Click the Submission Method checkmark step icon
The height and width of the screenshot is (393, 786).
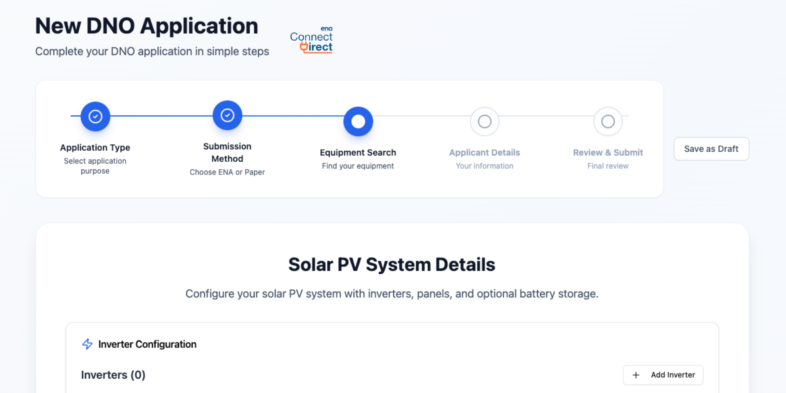(227, 115)
